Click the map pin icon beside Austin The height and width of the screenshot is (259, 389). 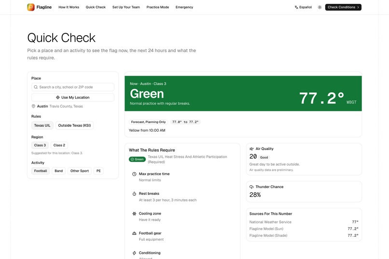pos(33,106)
